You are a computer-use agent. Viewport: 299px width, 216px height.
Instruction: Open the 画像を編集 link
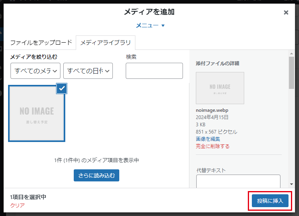pyautogui.click(x=208, y=139)
